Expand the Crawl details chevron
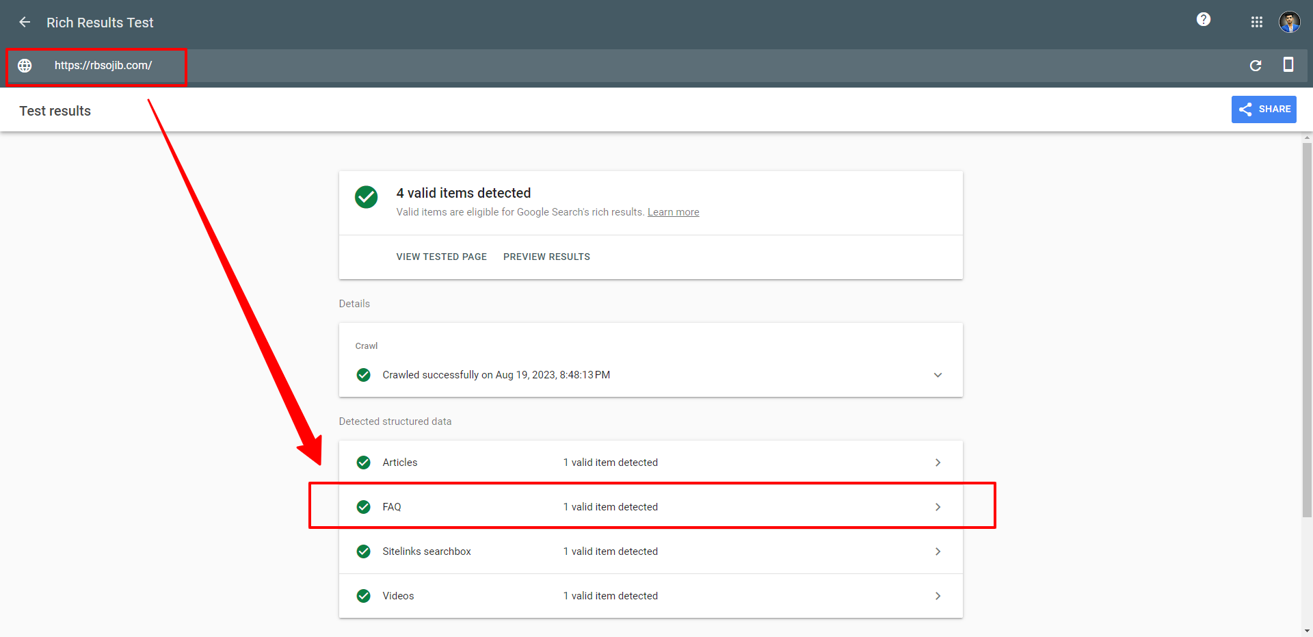Screen dimensions: 1313x637 click(x=938, y=375)
